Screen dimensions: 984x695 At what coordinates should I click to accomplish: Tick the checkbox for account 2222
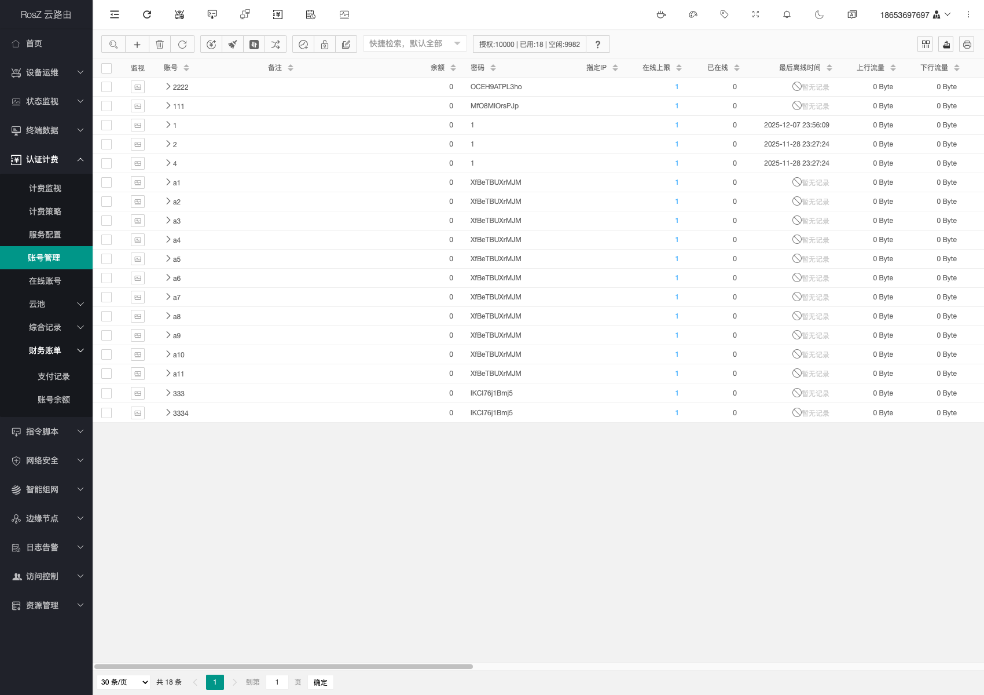pyautogui.click(x=107, y=87)
